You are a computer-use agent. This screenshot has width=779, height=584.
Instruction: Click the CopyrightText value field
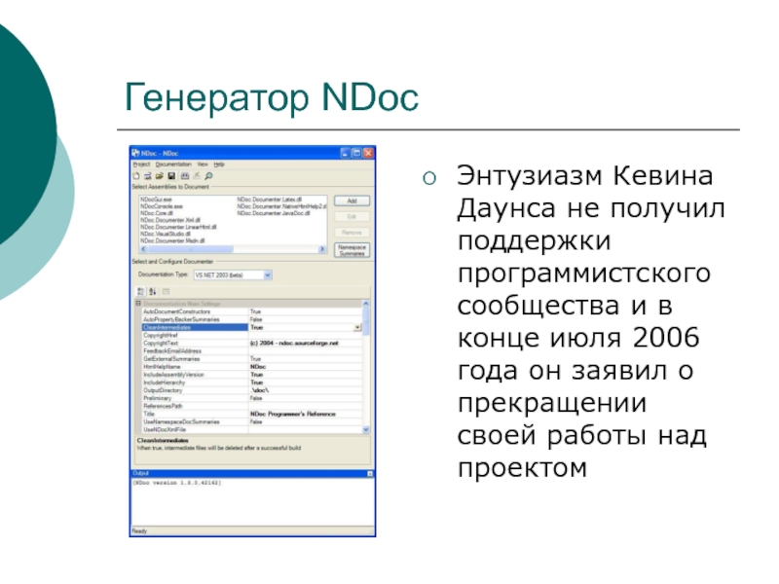305,344
